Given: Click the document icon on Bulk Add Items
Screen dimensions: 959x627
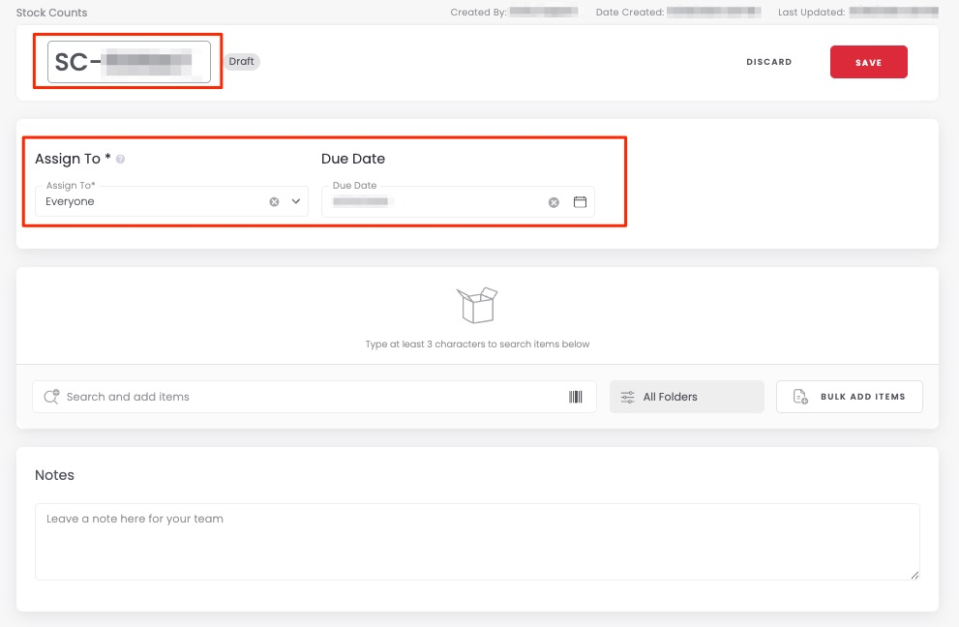Looking at the screenshot, I should click(x=800, y=397).
